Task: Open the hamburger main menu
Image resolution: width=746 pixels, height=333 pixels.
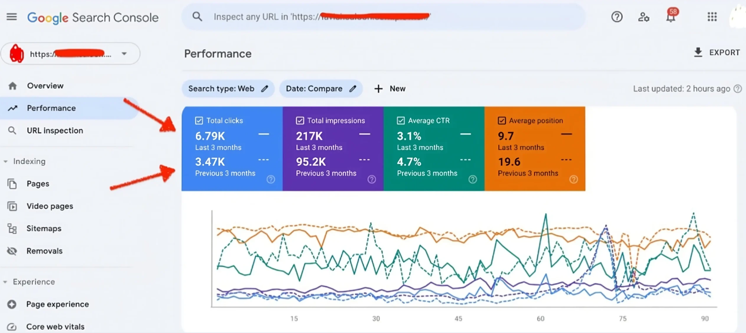Action: click(x=12, y=17)
